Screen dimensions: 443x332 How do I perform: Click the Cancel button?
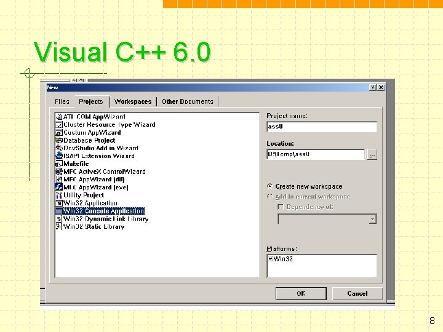point(357,294)
